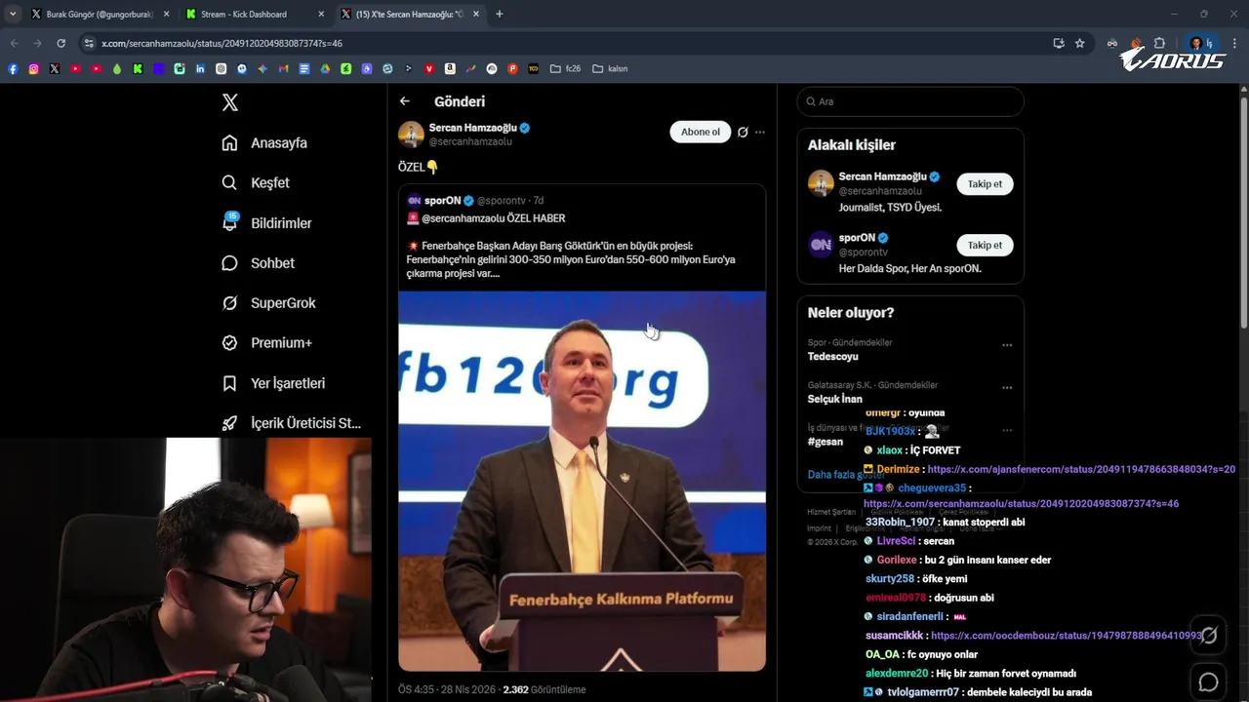Image resolution: width=1249 pixels, height=702 pixels.
Task: Open more options for Tedescoyu trend
Action: click(1007, 345)
